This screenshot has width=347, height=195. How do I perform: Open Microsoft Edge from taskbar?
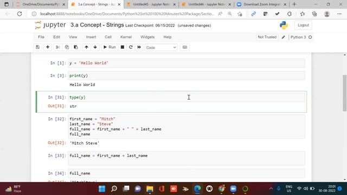(197, 189)
